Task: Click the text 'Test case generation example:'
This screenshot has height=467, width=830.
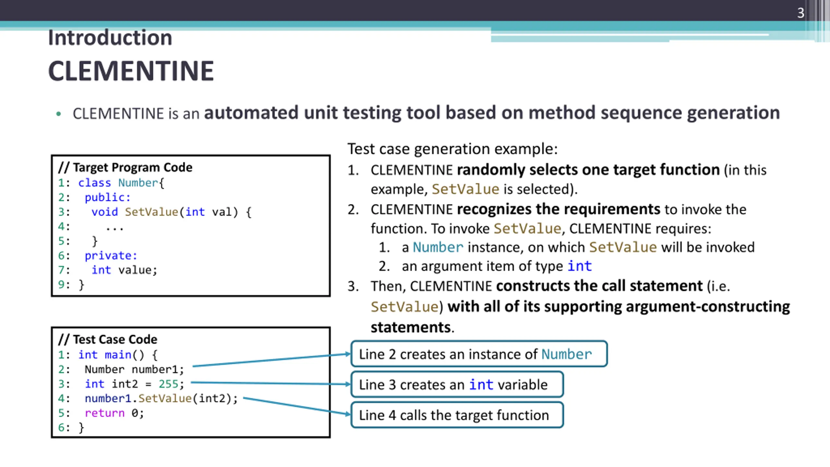Action: tap(453, 149)
